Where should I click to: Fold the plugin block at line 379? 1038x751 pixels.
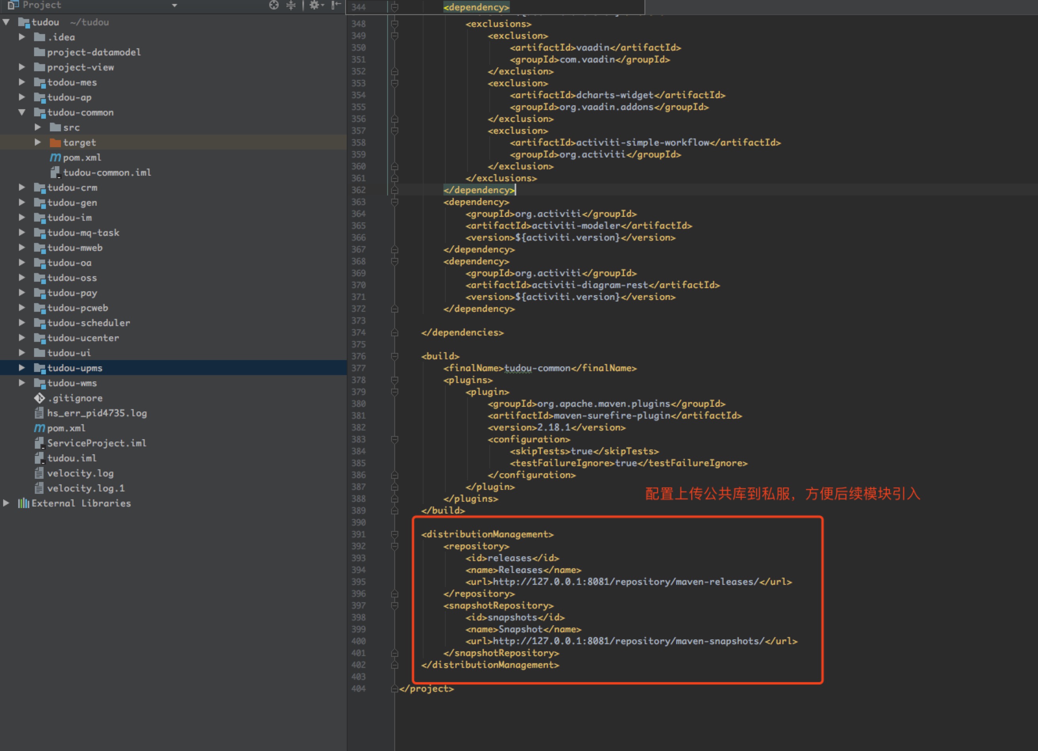[395, 392]
